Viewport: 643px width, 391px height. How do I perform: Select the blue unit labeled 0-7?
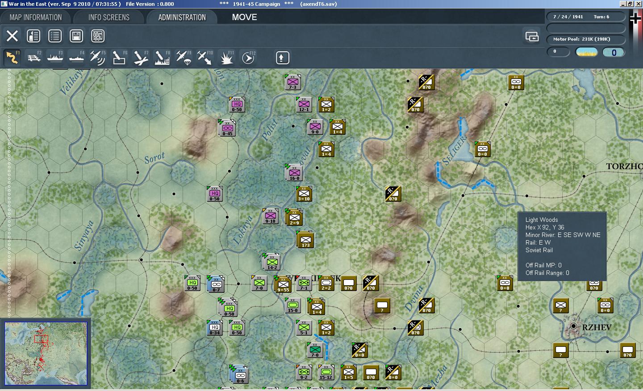click(216, 284)
